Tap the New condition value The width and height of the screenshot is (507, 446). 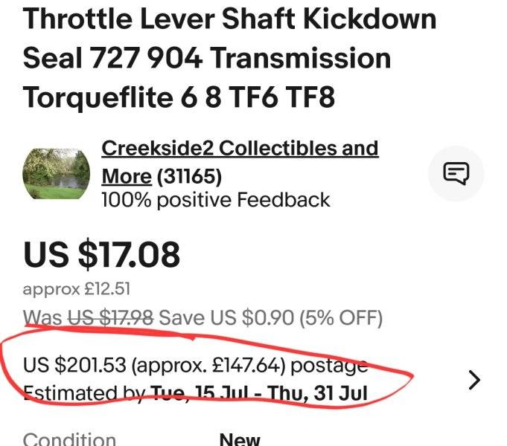(240, 439)
